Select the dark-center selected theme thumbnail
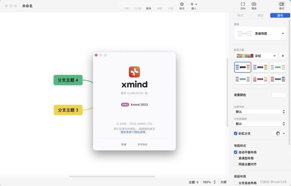The image size is (291, 186). (243, 67)
